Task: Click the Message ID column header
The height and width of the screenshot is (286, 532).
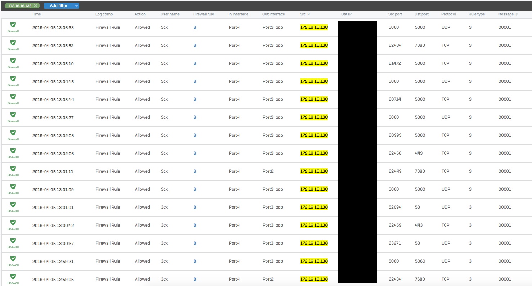Action: tap(508, 14)
